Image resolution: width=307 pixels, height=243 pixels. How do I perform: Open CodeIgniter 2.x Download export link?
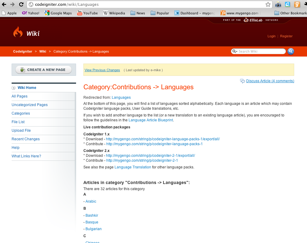tap(150, 156)
